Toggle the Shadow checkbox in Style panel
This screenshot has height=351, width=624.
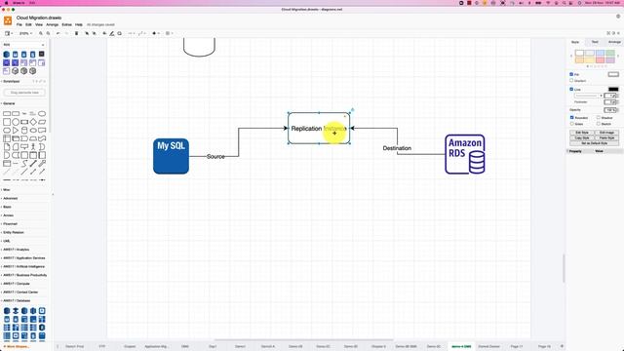click(598, 117)
